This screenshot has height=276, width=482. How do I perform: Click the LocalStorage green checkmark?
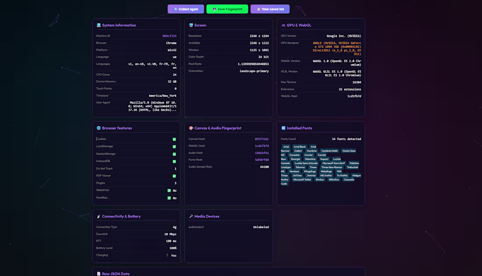[x=174, y=147]
